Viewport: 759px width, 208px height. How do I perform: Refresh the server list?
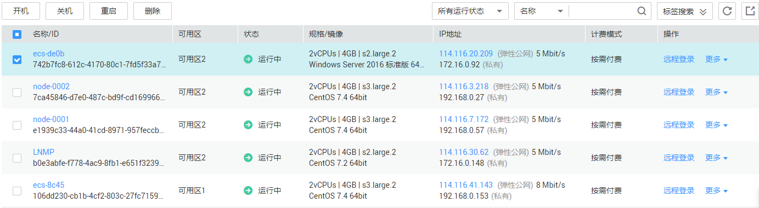pyautogui.click(x=727, y=11)
